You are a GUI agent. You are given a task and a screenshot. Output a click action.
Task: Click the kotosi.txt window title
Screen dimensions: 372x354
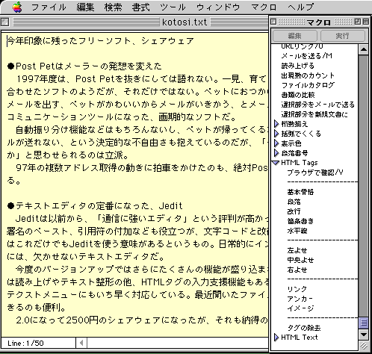click(185, 22)
